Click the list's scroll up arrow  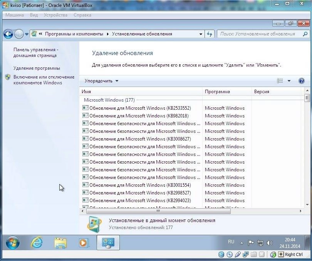coord(307,90)
